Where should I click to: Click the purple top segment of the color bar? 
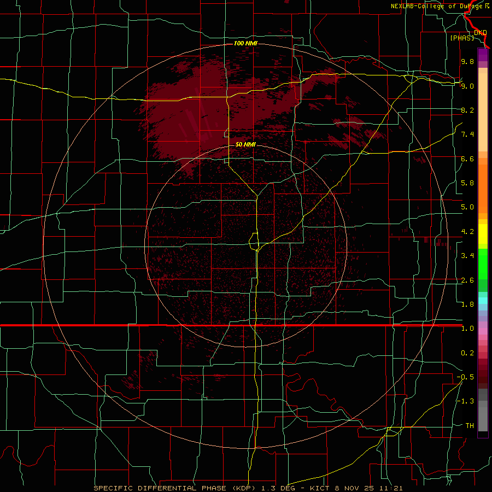click(x=483, y=55)
